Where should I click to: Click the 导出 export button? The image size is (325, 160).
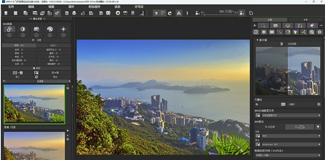pyautogui.click(x=55, y=77)
